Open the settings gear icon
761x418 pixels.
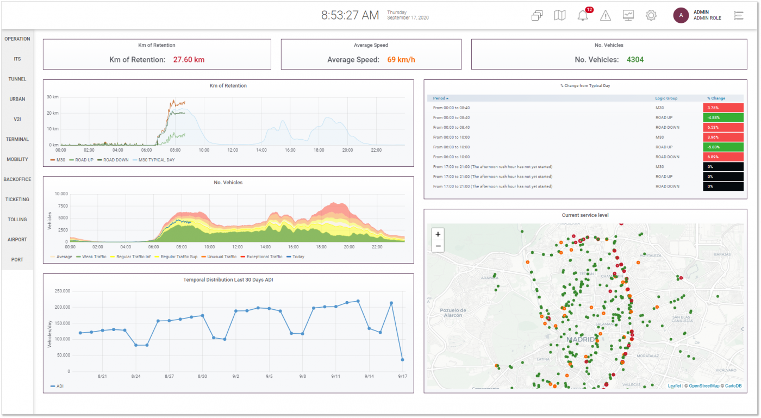651,15
